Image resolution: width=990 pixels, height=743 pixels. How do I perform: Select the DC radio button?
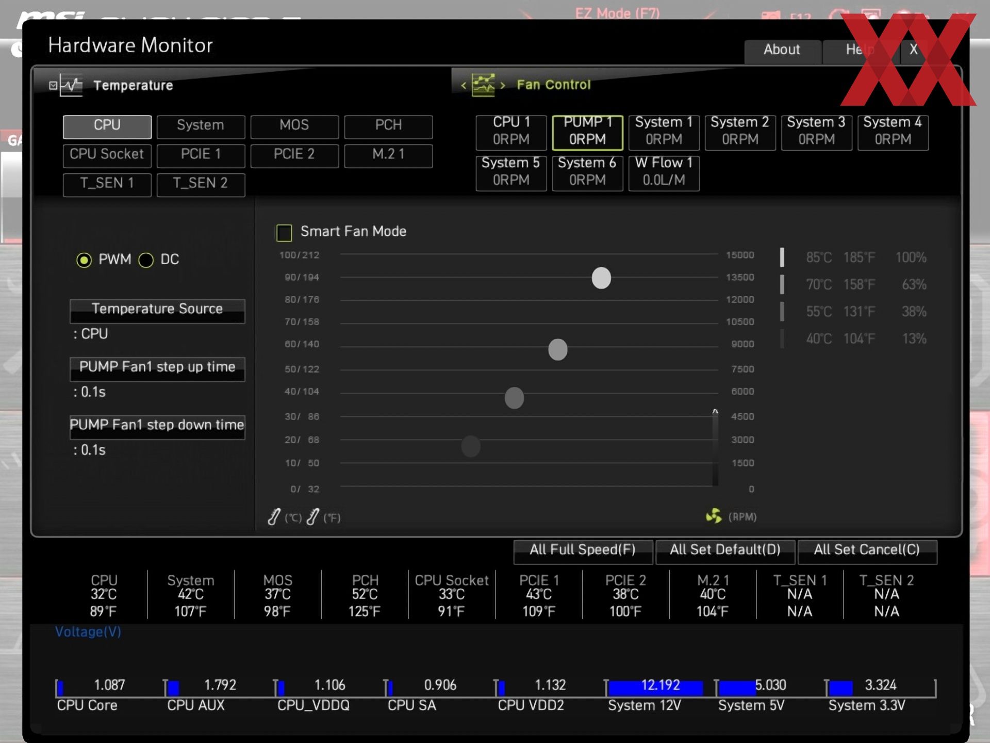coord(146,260)
